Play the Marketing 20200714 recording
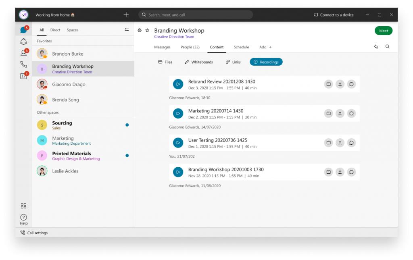 [x=178, y=113]
